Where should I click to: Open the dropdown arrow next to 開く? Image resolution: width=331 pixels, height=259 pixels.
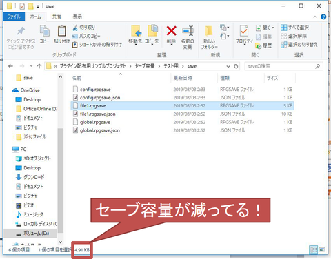tap(273, 28)
